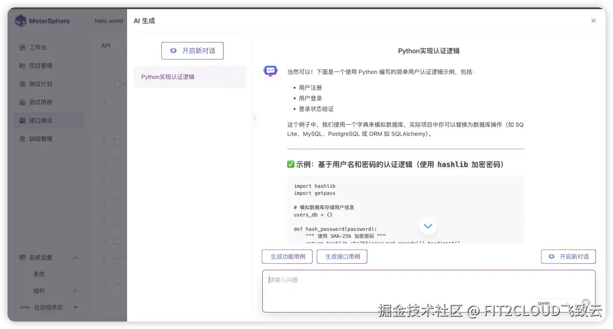The height and width of the screenshot is (329, 613).
Task: Open the 缺陷管理 bug icon
Action: coord(22,139)
